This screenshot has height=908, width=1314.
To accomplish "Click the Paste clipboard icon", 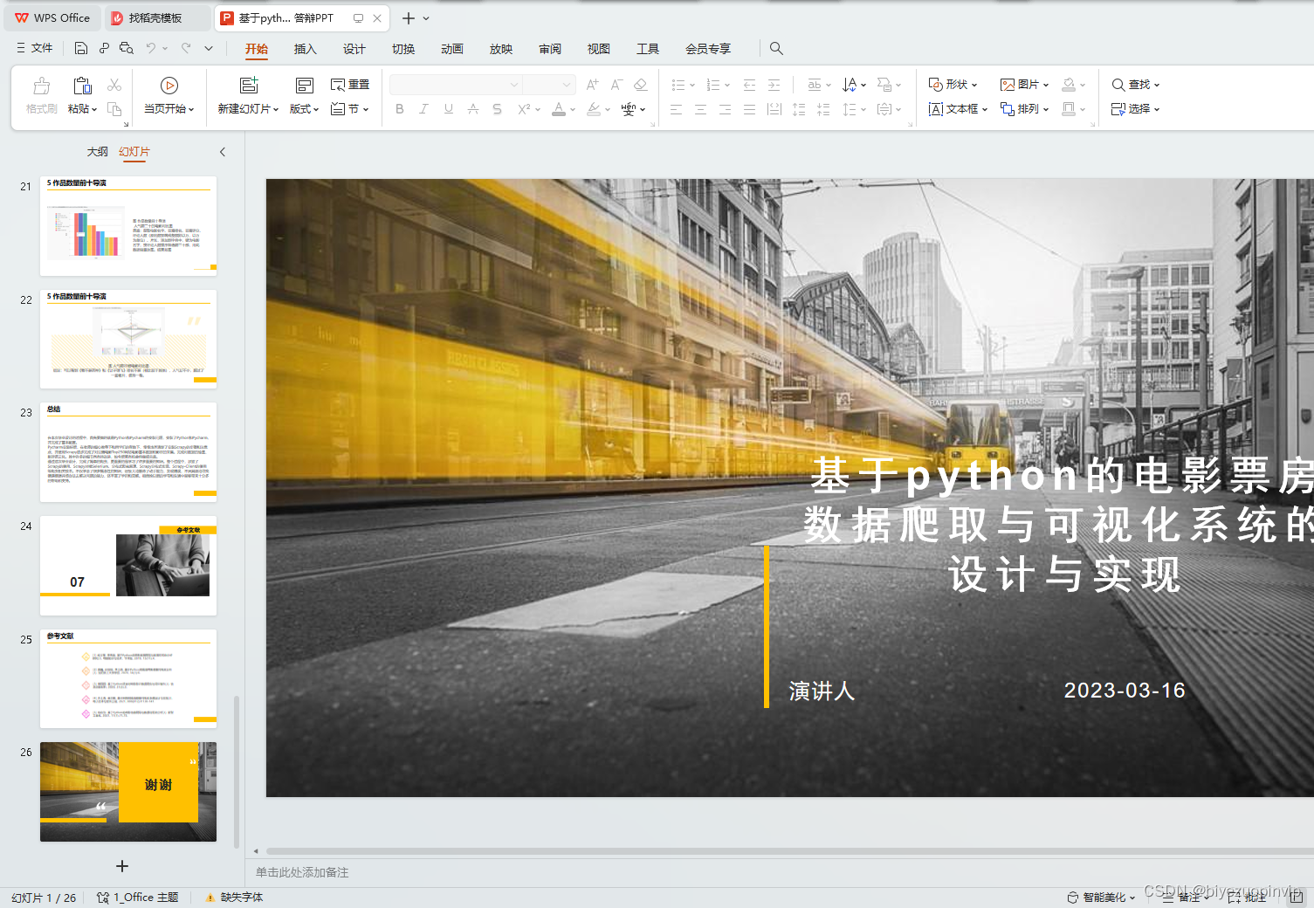I will point(82,86).
